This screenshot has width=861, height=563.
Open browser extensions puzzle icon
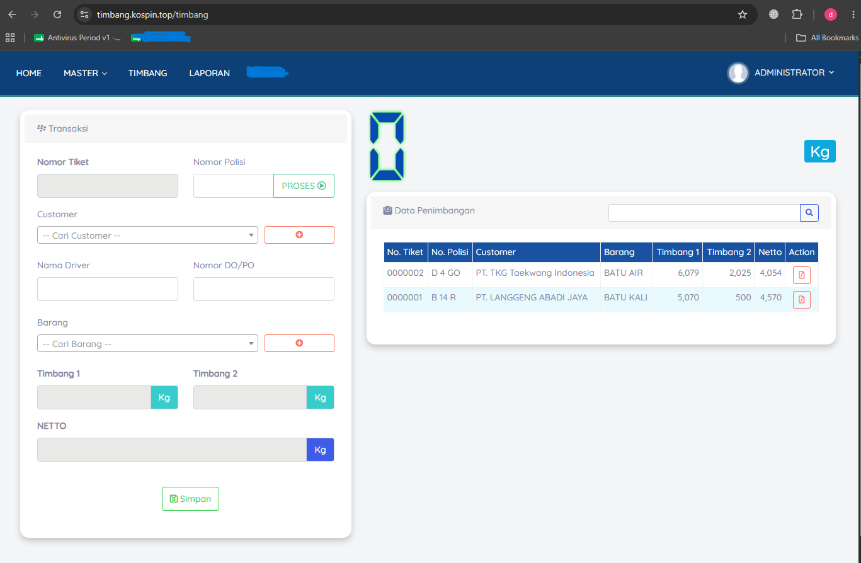pyautogui.click(x=797, y=14)
